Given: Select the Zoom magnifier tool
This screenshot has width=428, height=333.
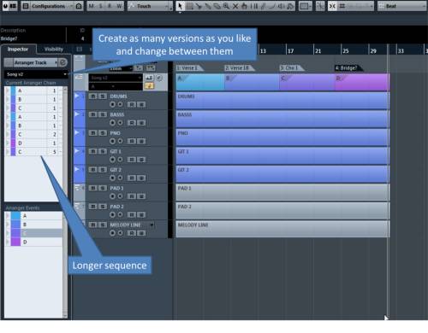Looking at the screenshot, I should coord(226,6).
